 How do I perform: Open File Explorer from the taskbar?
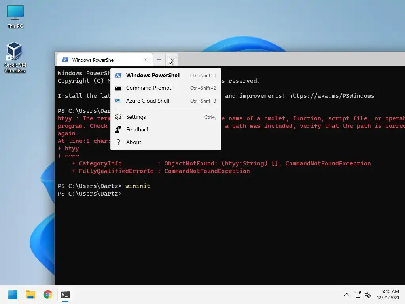(30, 294)
